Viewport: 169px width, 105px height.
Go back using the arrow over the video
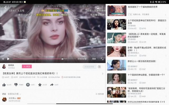point(5,8)
